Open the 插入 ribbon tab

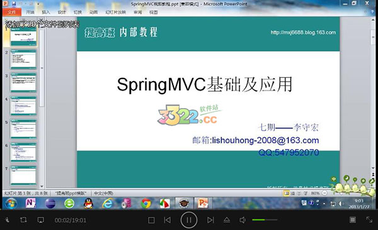46,12
